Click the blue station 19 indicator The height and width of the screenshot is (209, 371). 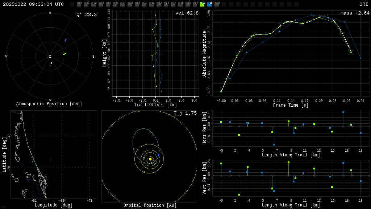pyautogui.click(x=209, y=4)
